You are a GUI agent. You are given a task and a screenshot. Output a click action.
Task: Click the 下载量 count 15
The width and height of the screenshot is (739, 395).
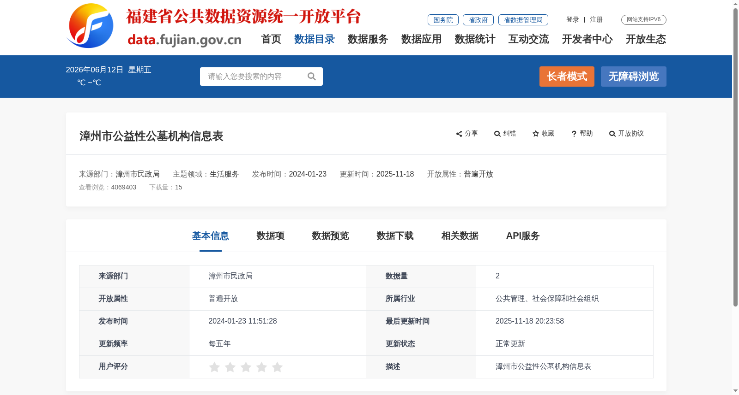click(x=179, y=188)
